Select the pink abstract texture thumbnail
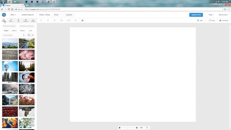Screen dimensions: 231x130 tap(27, 55)
